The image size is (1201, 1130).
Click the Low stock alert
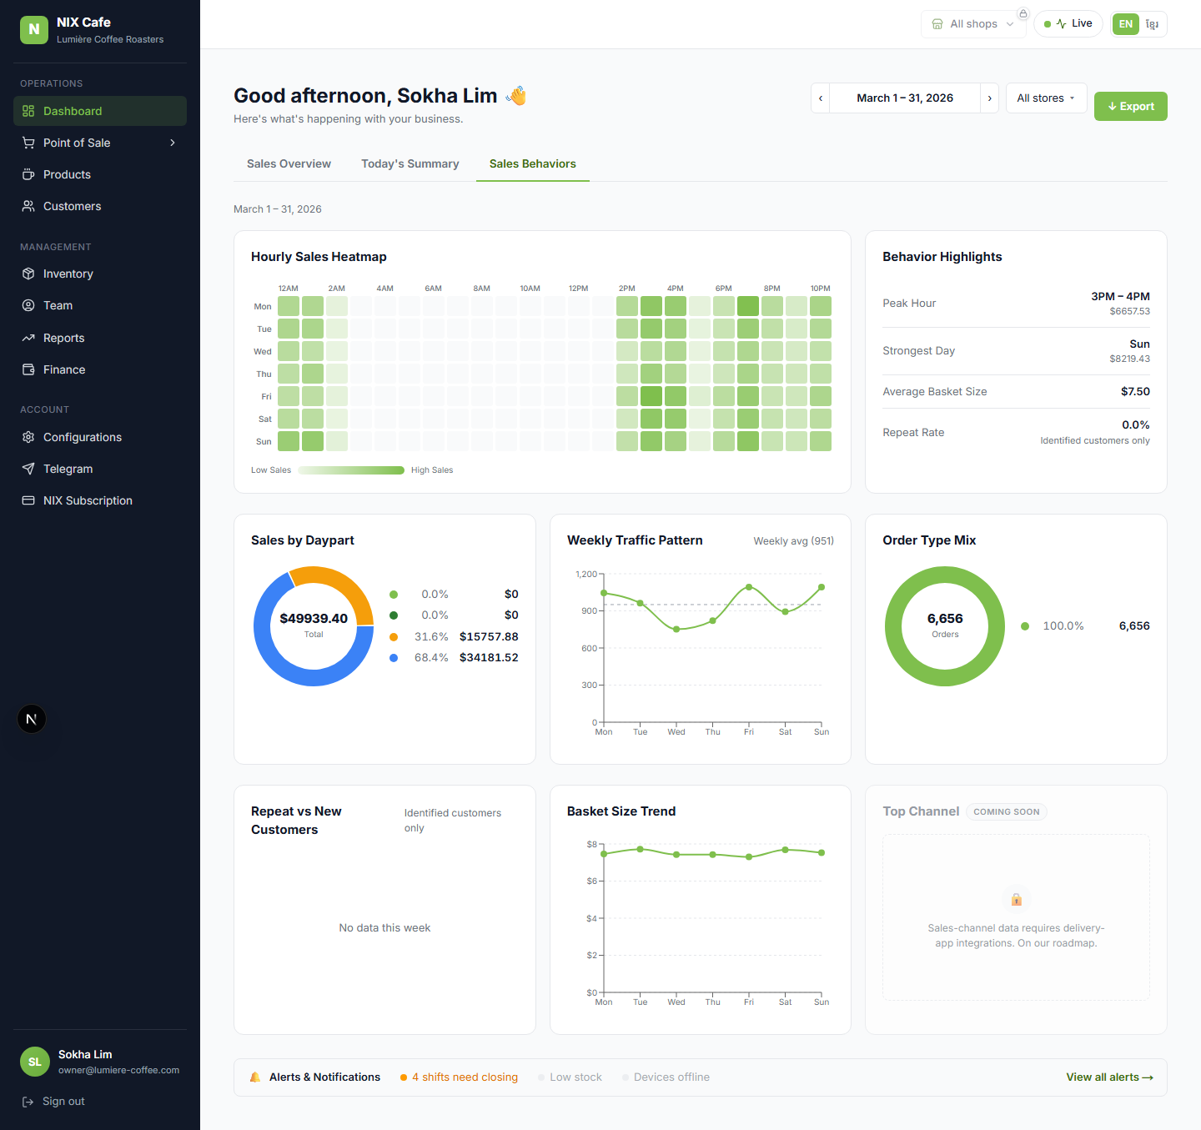(x=570, y=1077)
